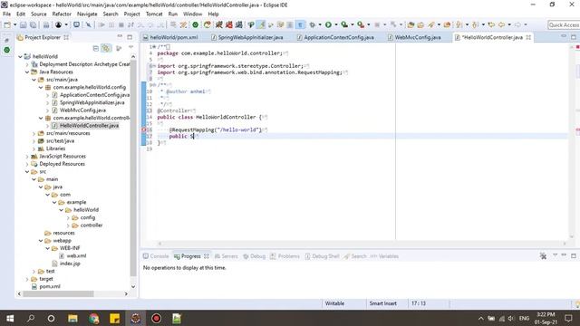Switch to SpringWebAppInitializer.java editor tab

(x=246, y=37)
